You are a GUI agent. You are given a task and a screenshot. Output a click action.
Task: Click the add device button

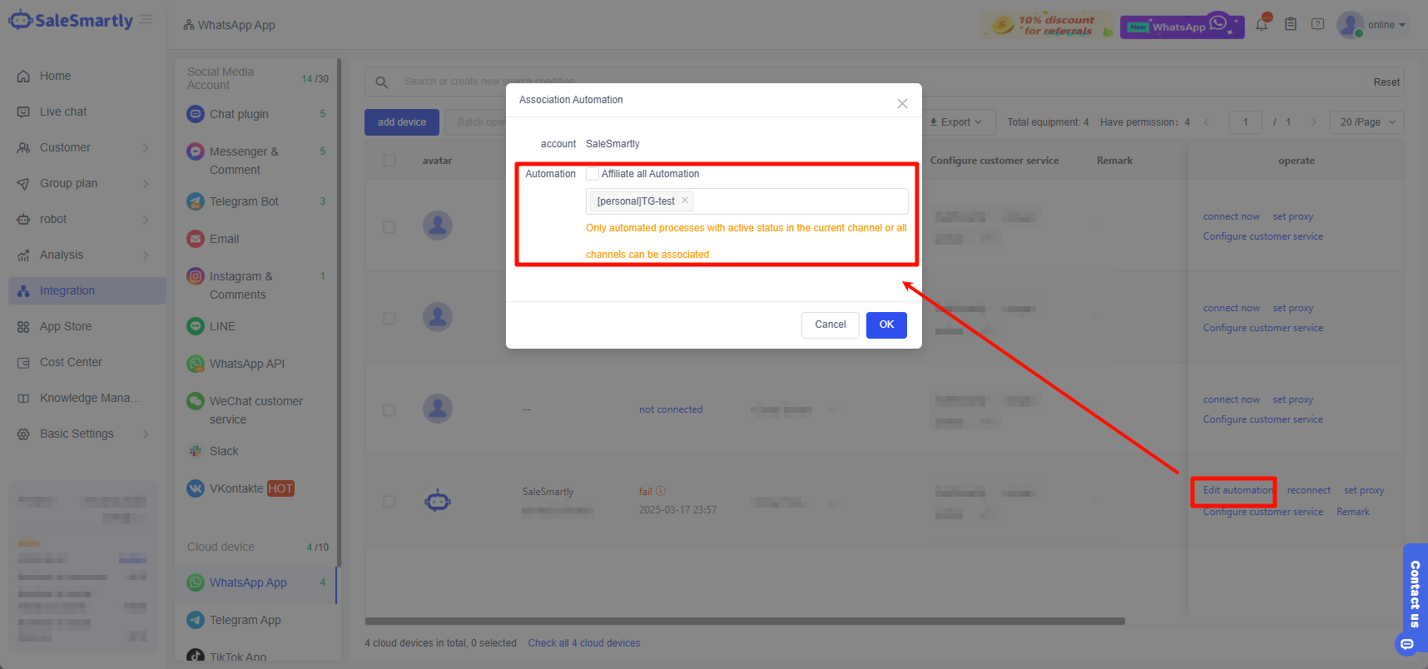402,122
